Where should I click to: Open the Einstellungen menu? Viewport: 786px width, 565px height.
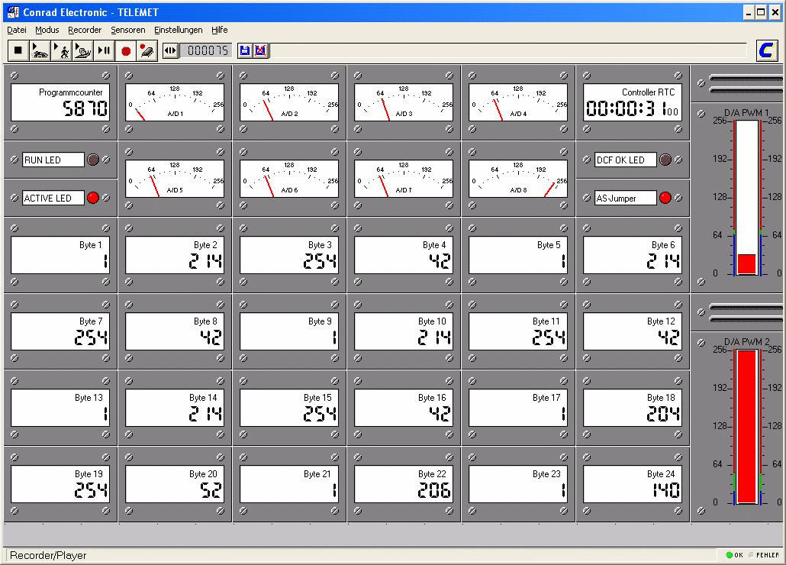[x=178, y=30]
